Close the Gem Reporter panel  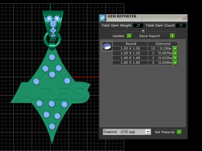[184, 18]
